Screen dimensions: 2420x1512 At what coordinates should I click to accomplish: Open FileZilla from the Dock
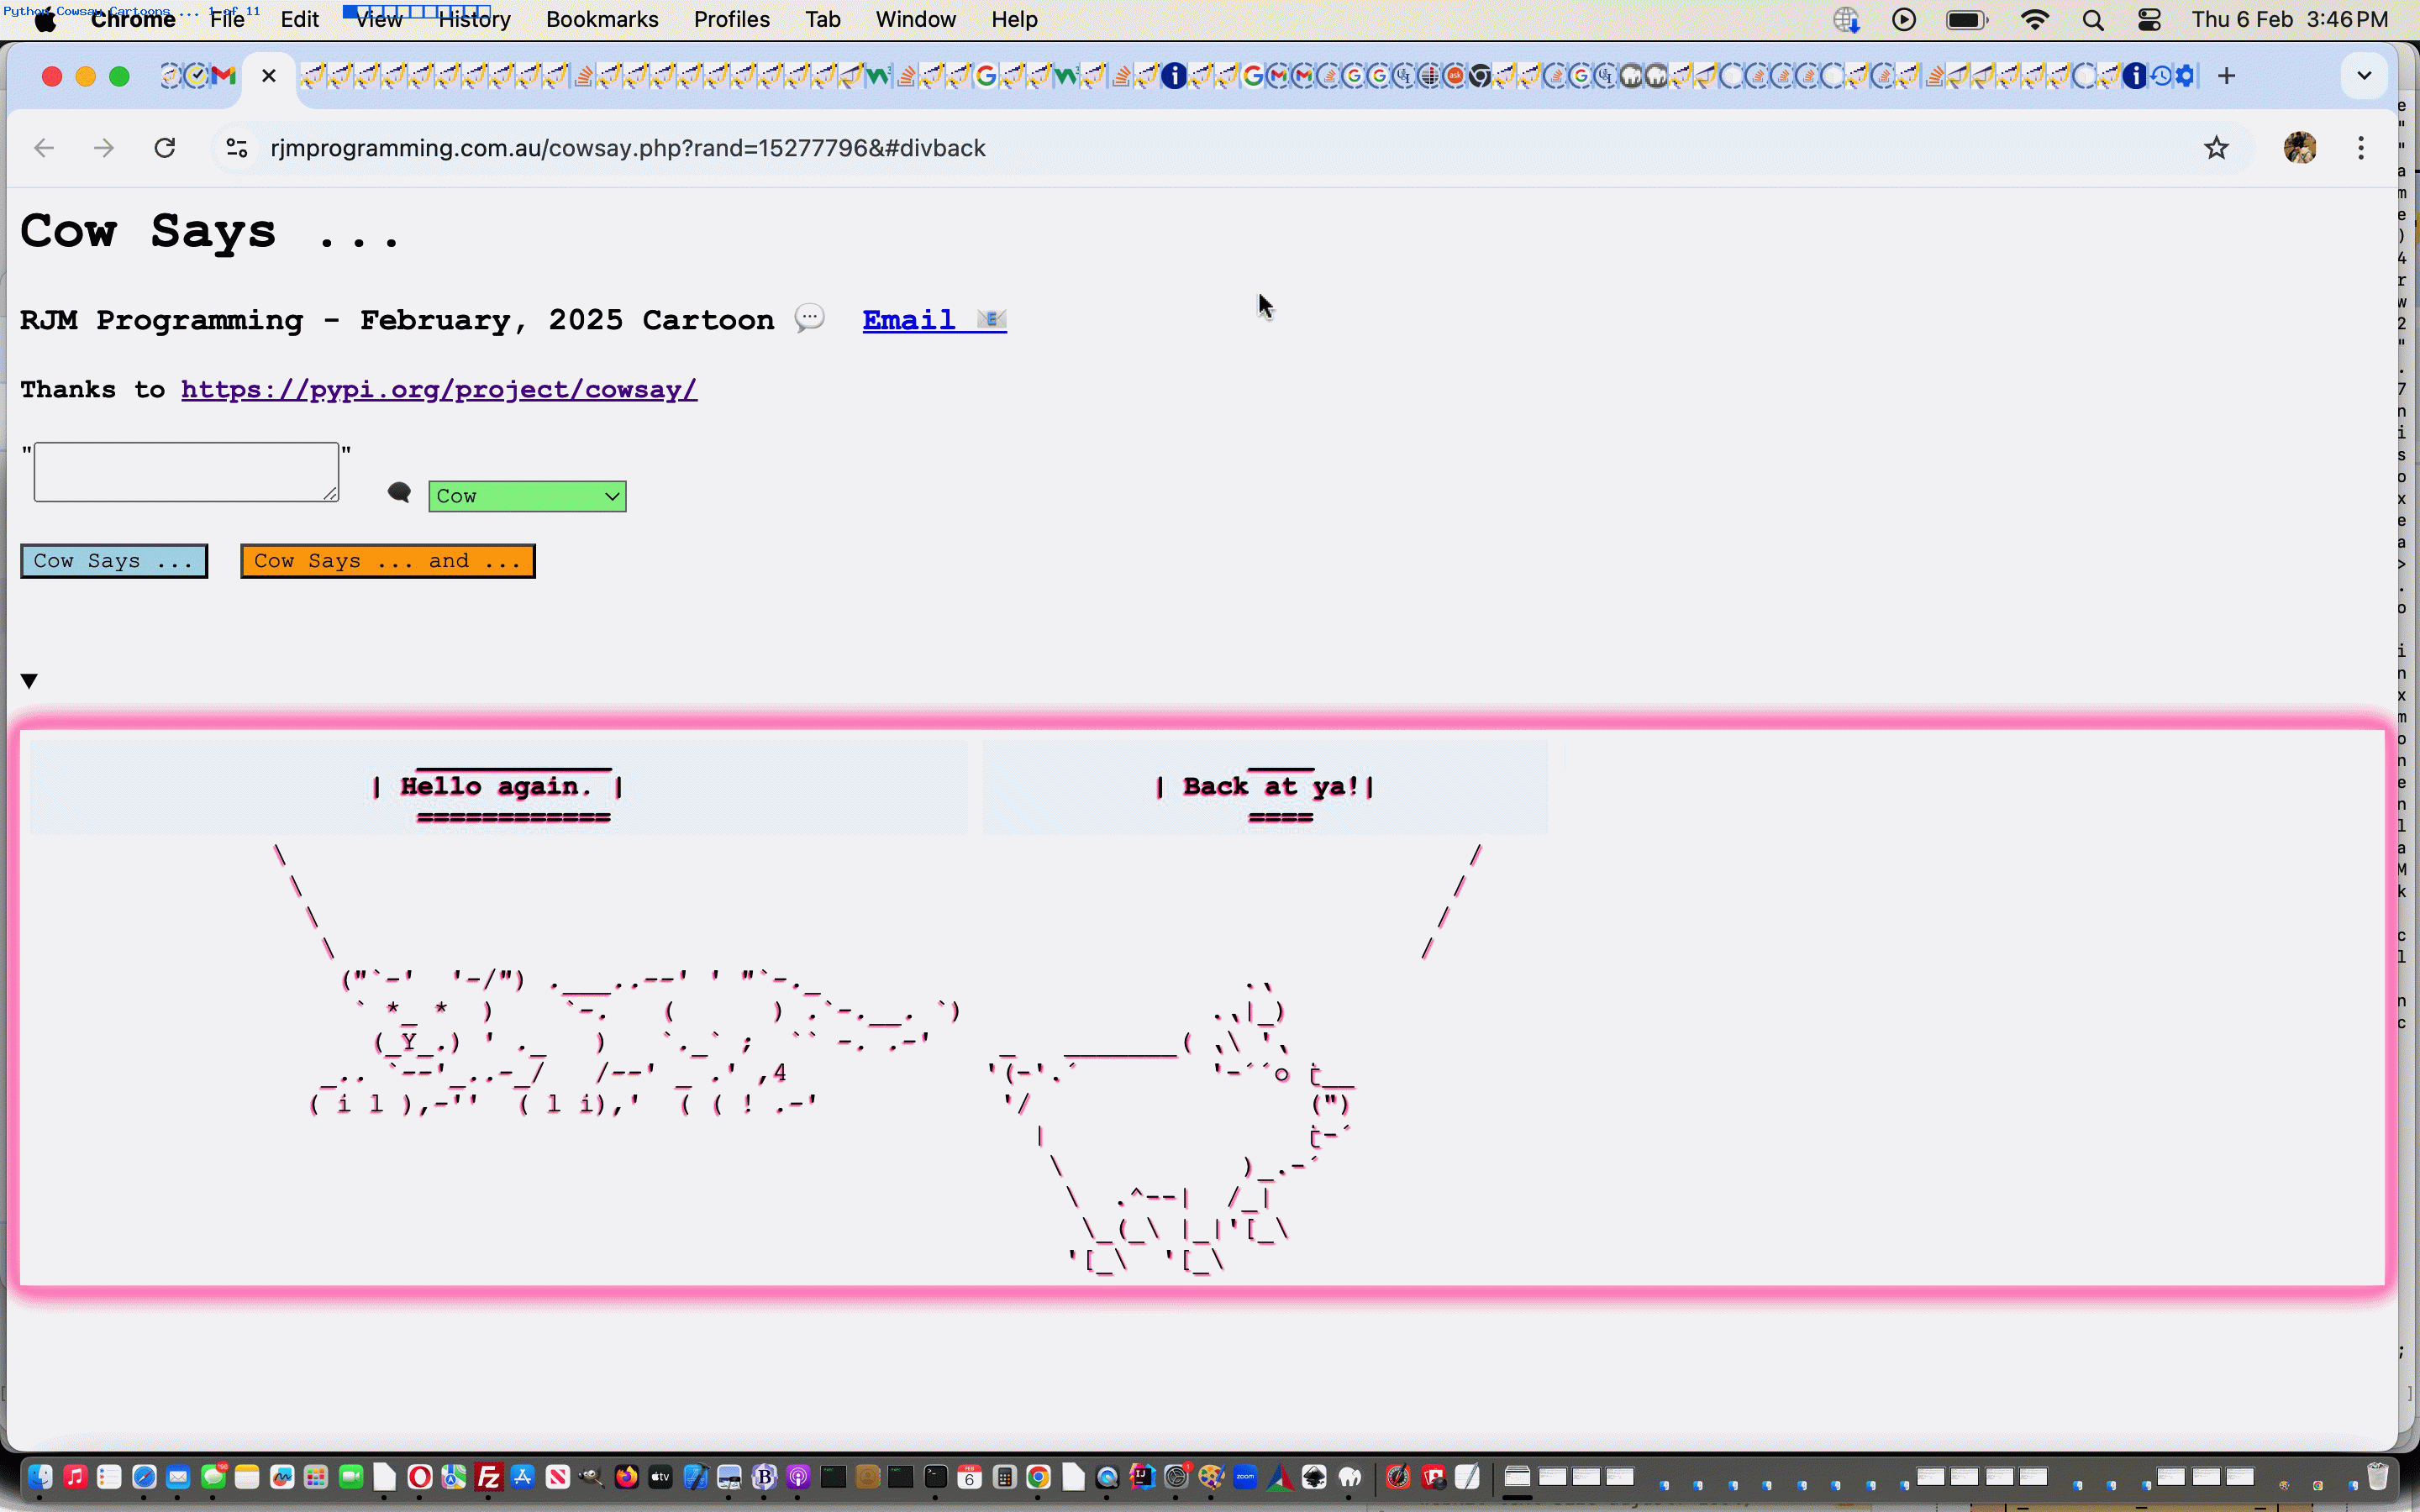tap(488, 1477)
